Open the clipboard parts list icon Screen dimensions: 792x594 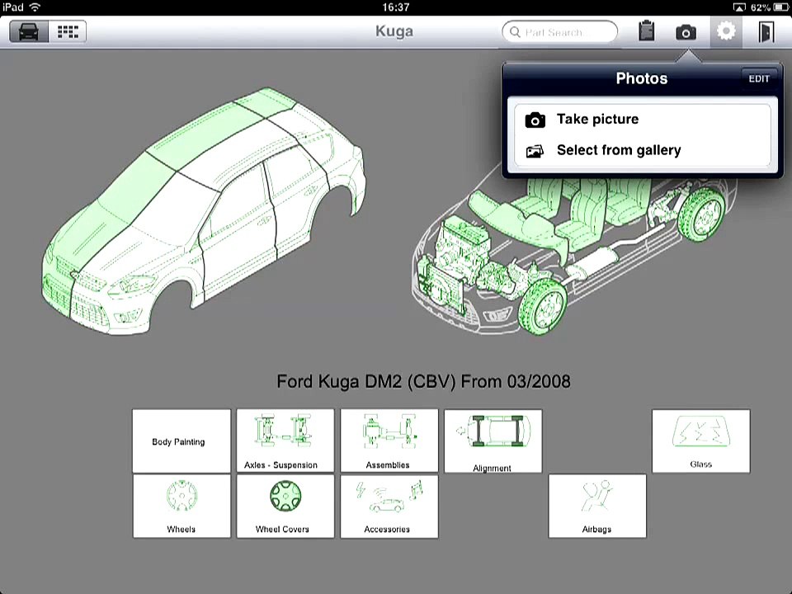[647, 31]
